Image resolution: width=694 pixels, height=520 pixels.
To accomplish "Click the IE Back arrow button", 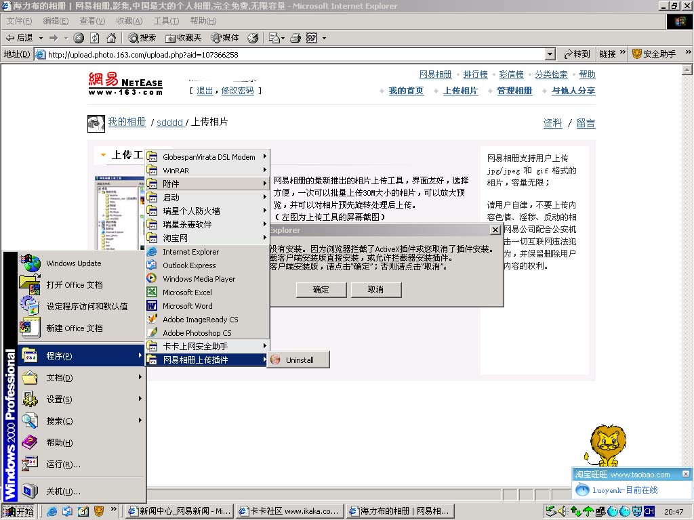I will point(19,38).
